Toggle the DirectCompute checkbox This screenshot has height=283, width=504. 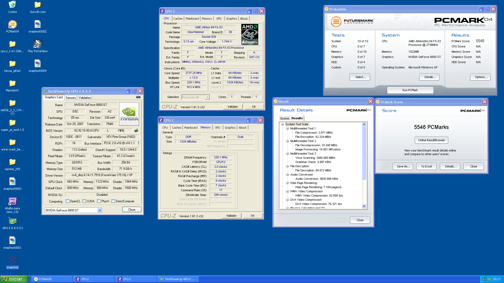(x=113, y=201)
